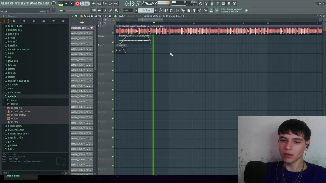Enable typing keyboard to piano icon
The image size is (326, 183).
pyautogui.click(x=93, y=10)
